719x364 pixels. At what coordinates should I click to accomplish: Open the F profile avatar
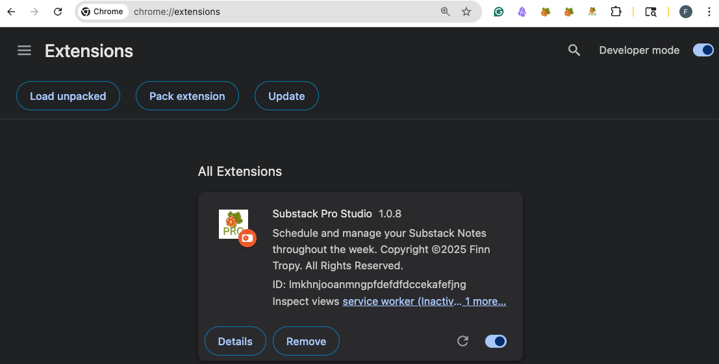685,12
